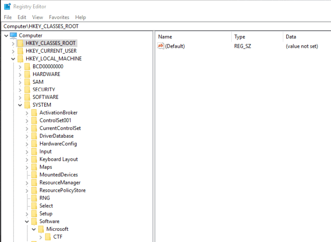Expand the uppercase SOFTWARE key chevron

[20, 97]
